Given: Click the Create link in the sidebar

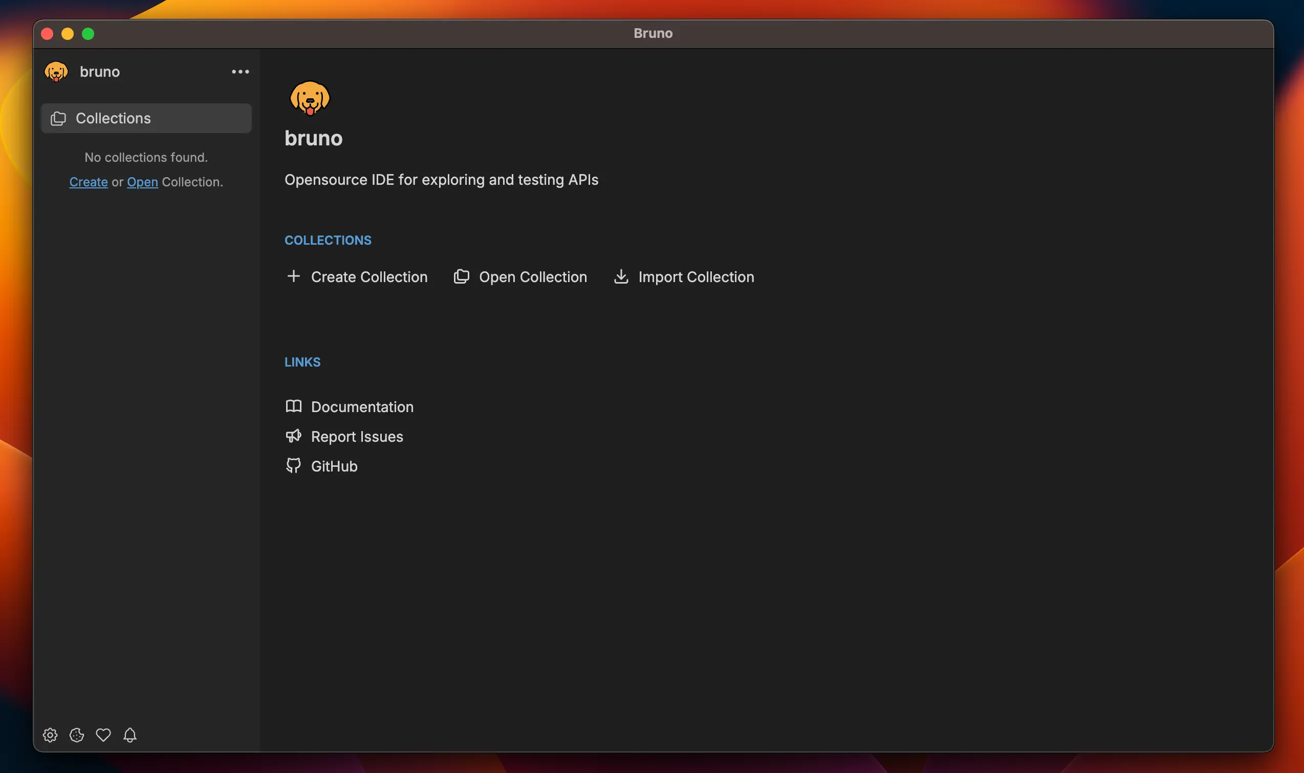Looking at the screenshot, I should (88, 182).
